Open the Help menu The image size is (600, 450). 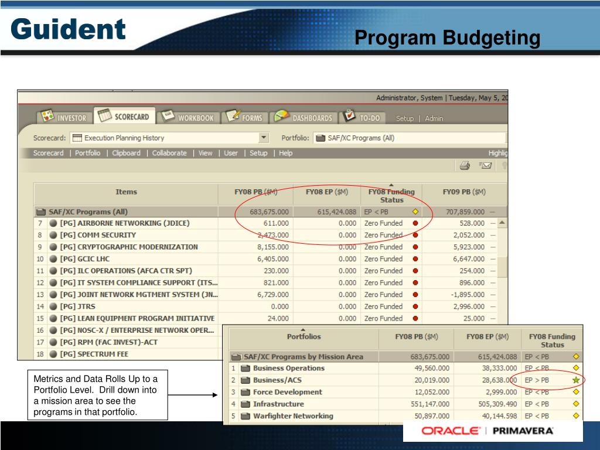pos(285,153)
